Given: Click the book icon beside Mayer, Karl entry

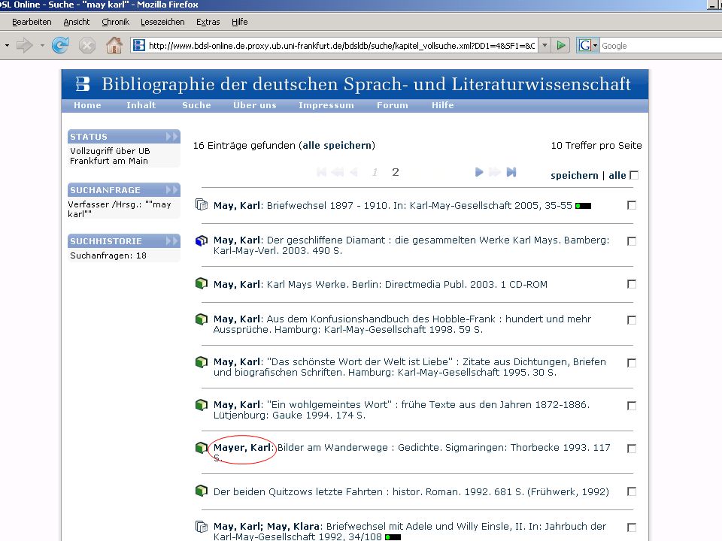Looking at the screenshot, I should 202,447.
